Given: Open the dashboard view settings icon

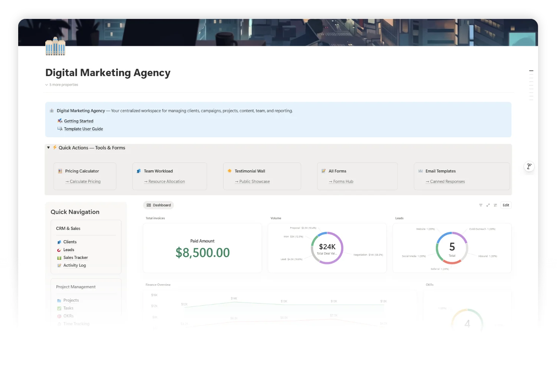Looking at the screenshot, I should click(x=495, y=205).
